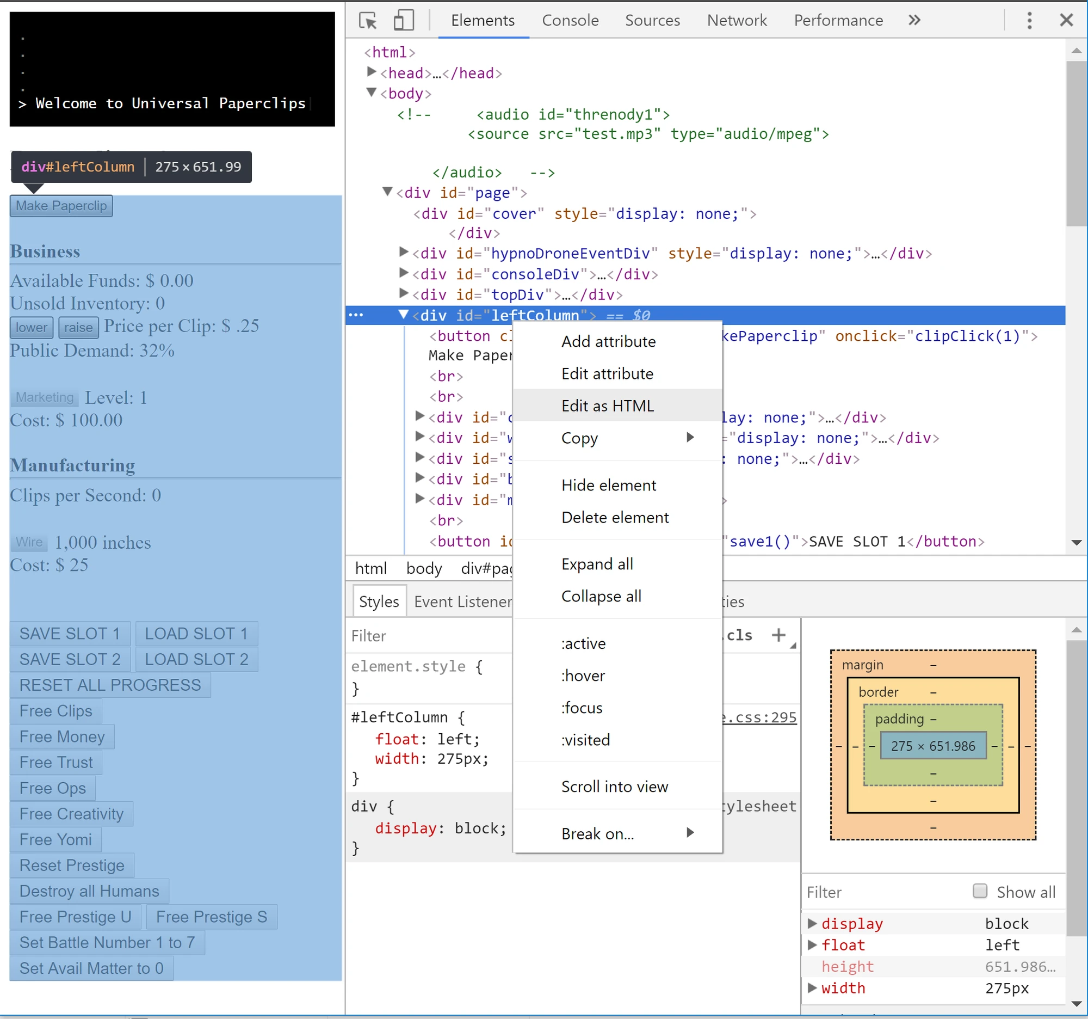Click the Elements panel scrollbar down arrow
Viewport: 1088px width, 1019px height.
[x=1077, y=543]
